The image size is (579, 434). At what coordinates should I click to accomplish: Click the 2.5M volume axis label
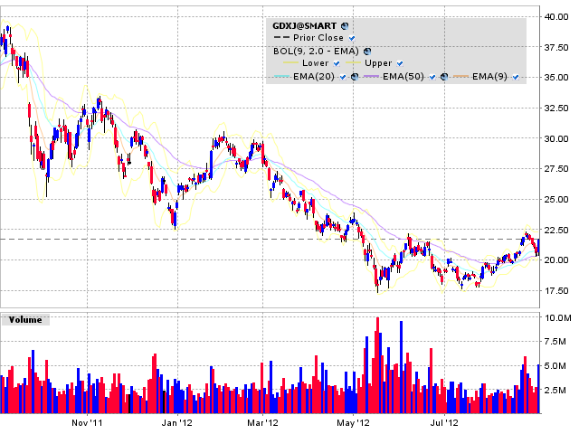click(x=555, y=391)
